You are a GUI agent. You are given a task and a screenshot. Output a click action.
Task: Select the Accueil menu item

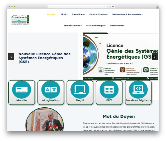pos(51,14)
